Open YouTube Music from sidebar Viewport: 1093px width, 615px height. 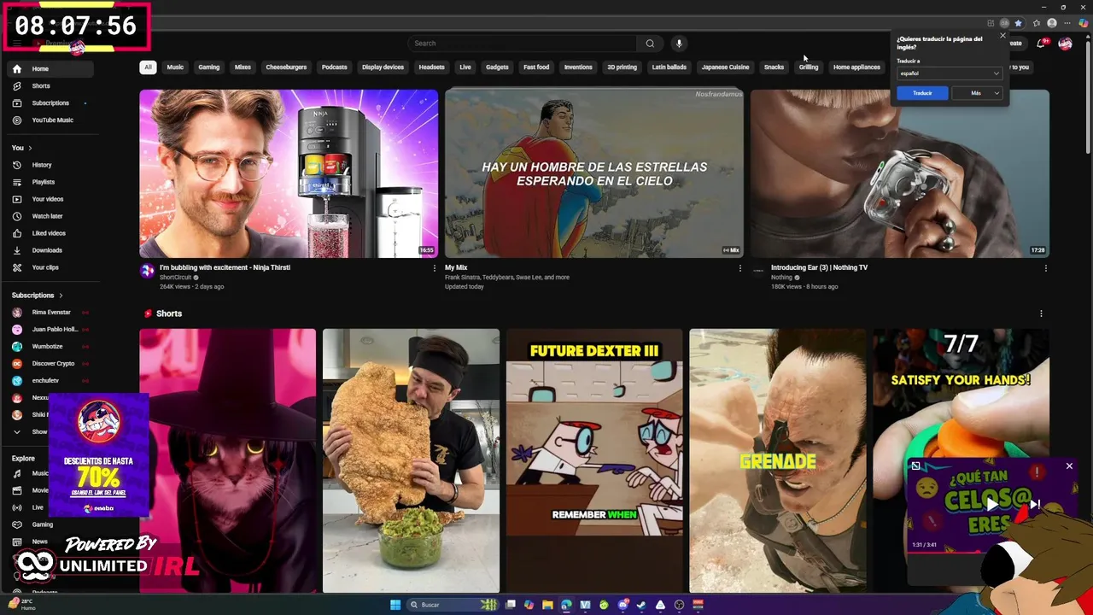(x=50, y=120)
